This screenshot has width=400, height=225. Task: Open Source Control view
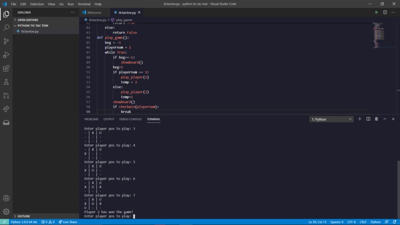pos(6,41)
